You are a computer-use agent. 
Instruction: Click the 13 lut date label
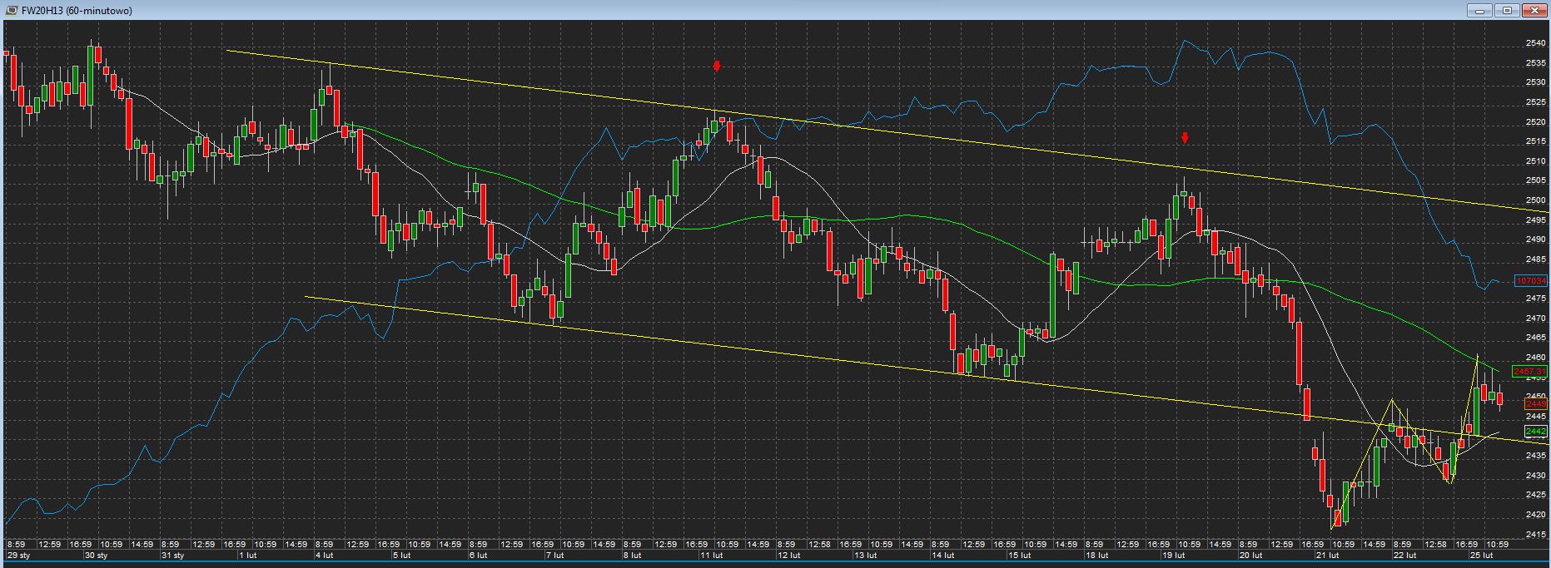click(866, 555)
